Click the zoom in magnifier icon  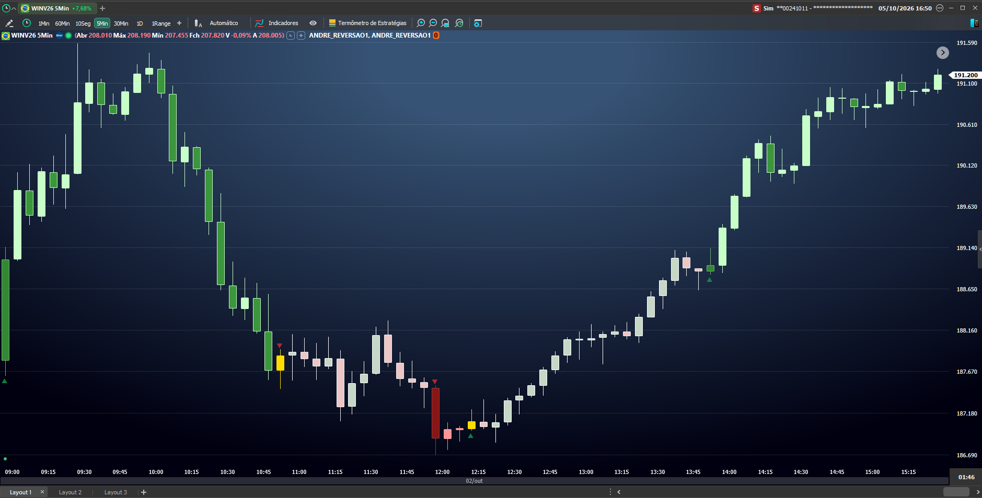pyautogui.click(x=421, y=23)
